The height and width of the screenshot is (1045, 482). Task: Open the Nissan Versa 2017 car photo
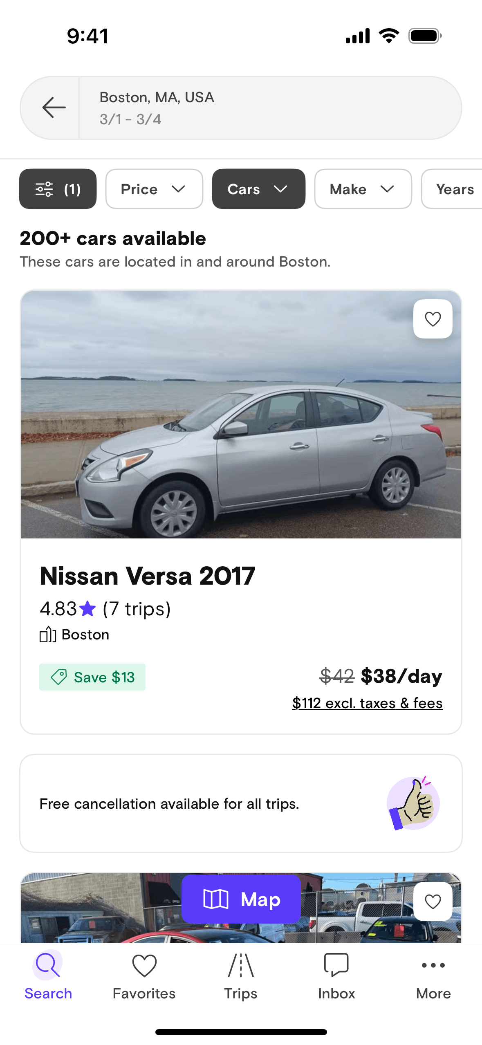[241, 414]
